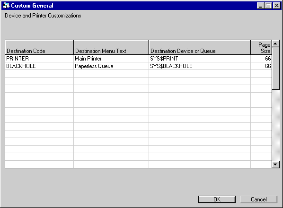The height and width of the screenshot is (208, 283).
Task: Minimize the Custom General window
Action: 260,6
